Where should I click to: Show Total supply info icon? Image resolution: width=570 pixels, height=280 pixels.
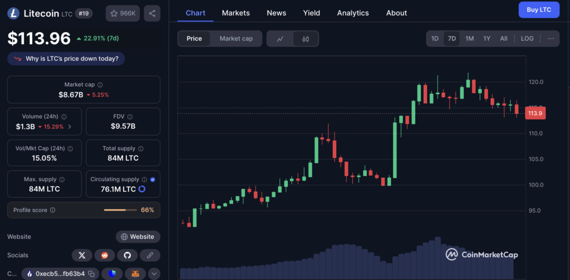[141, 148]
